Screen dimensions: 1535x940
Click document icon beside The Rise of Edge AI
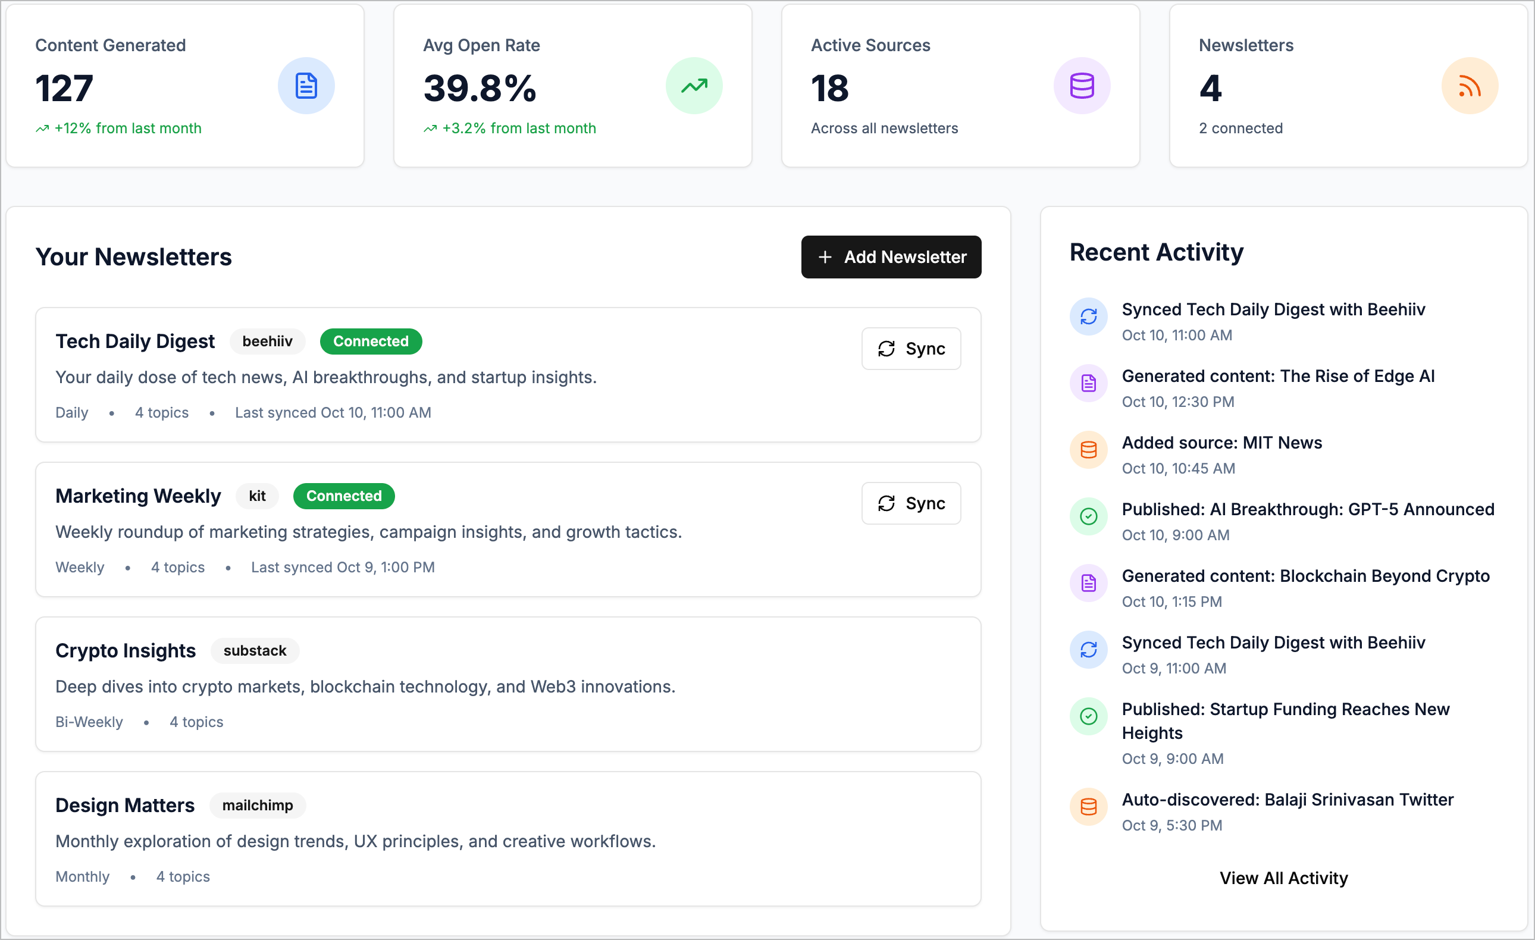(1088, 383)
